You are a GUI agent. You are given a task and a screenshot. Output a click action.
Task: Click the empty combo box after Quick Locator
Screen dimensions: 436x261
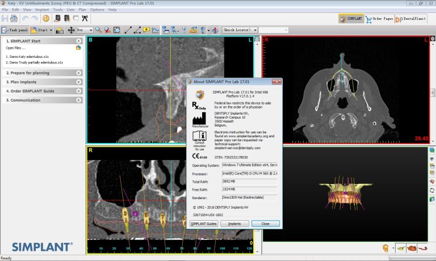click(274, 30)
